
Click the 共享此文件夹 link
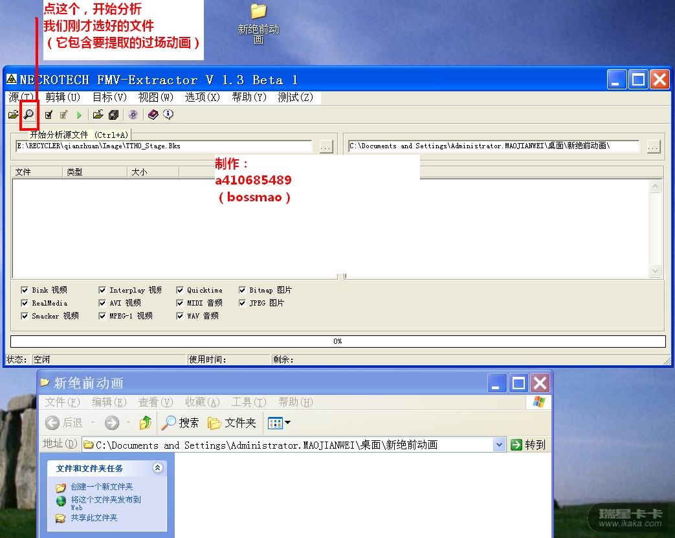[94, 518]
